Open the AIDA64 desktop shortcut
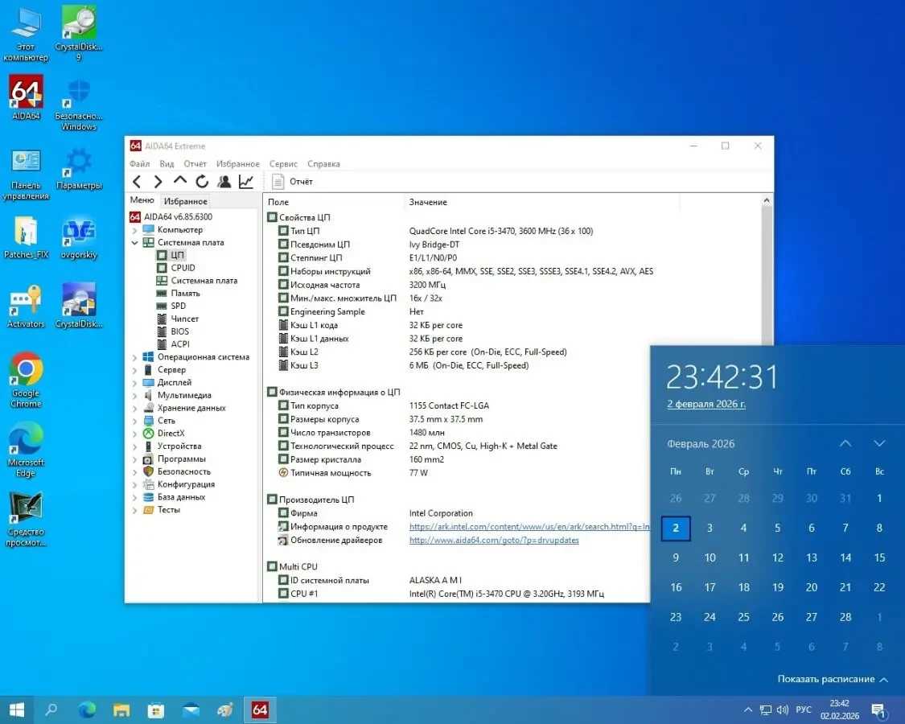Image resolution: width=905 pixels, height=724 pixels. (26, 98)
